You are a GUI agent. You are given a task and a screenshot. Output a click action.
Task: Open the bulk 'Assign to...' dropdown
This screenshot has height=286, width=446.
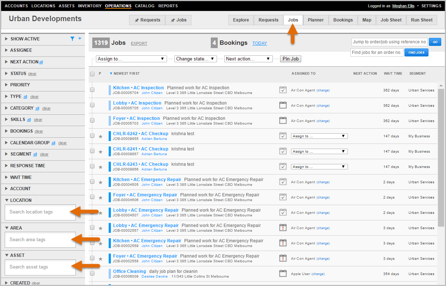(131, 59)
